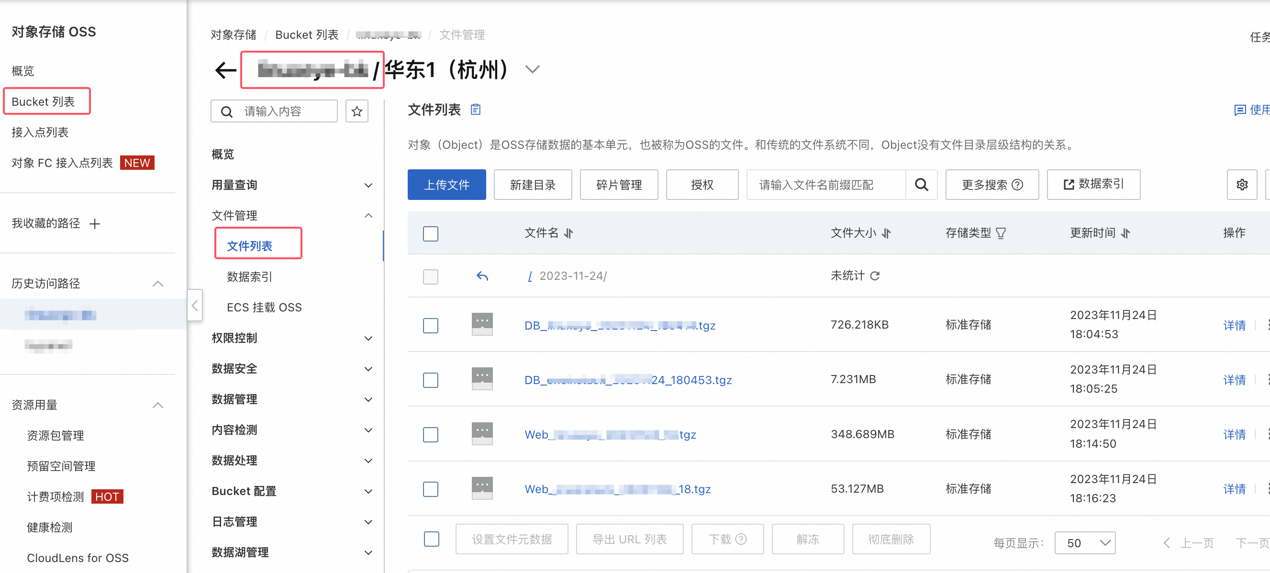The image size is (1270, 573).
Task: Click file icon of 53.127MB tgz
Action: (x=482, y=488)
